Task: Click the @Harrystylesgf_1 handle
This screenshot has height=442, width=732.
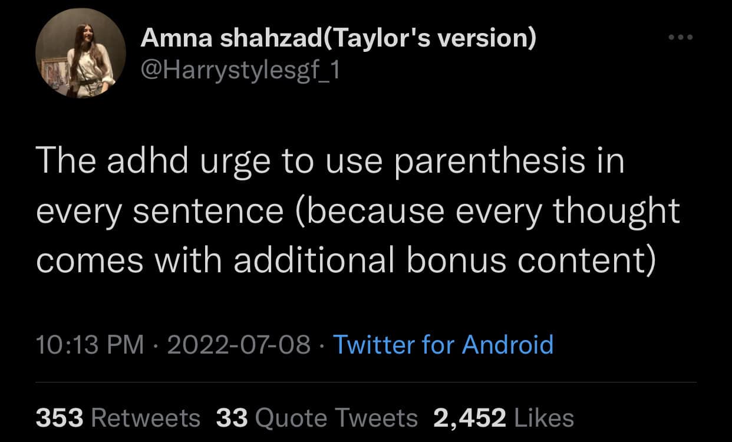Action: point(240,70)
